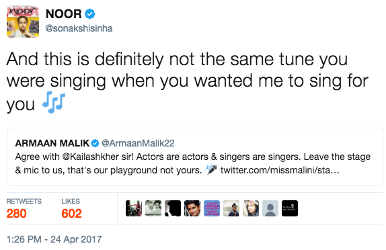The image size is (386, 250).
Task: Open the default grey egg avatar
Action: tap(270, 208)
